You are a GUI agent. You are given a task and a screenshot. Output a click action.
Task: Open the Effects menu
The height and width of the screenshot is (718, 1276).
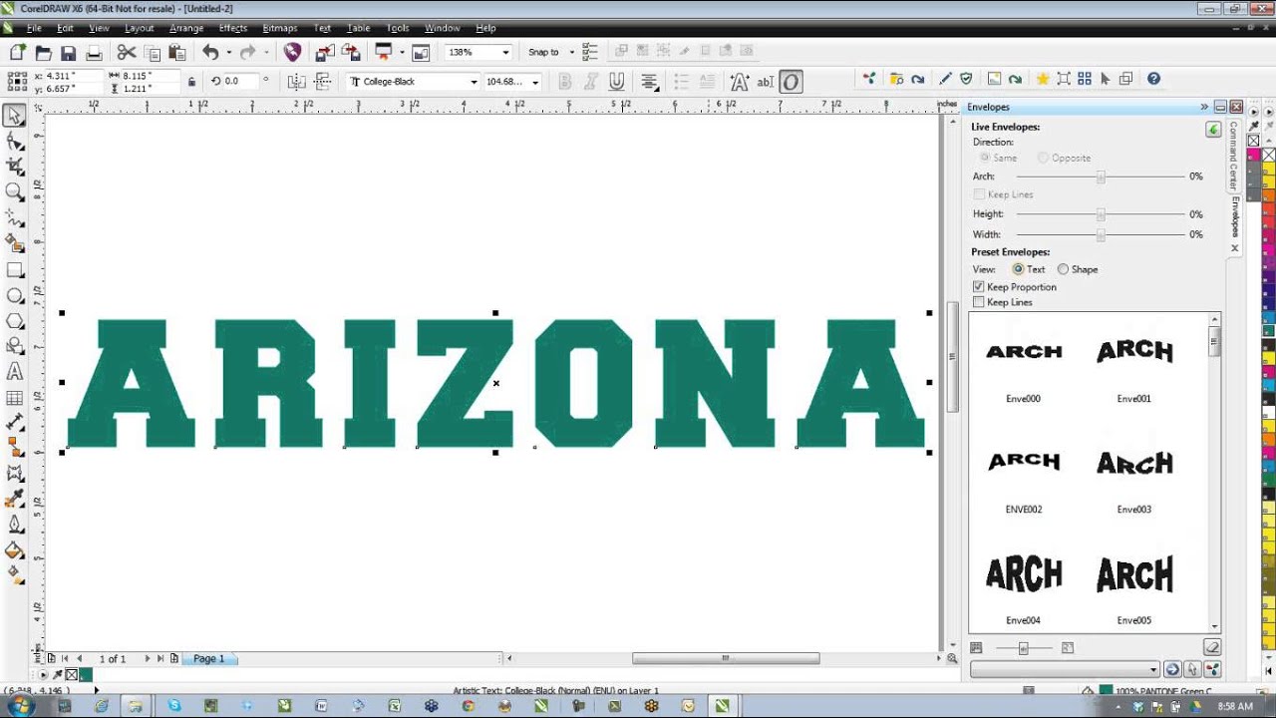click(232, 28)
